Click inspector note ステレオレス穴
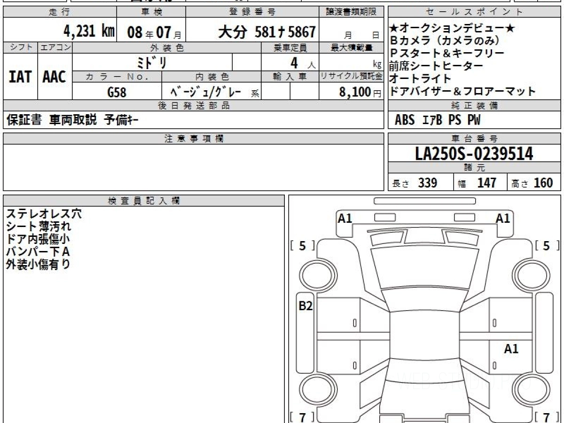This screenshot has width=564, height=423. [x=44, y=213]
